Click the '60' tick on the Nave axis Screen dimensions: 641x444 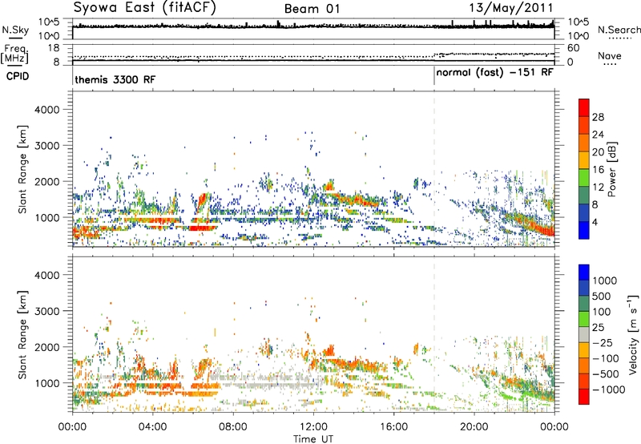tap(573, 48)
